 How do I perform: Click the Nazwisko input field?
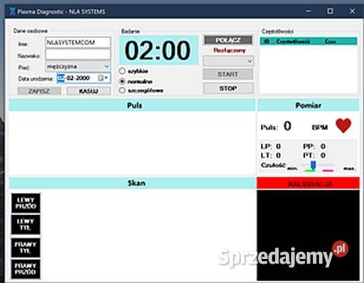pyautogui.click(x=78, y=55)
